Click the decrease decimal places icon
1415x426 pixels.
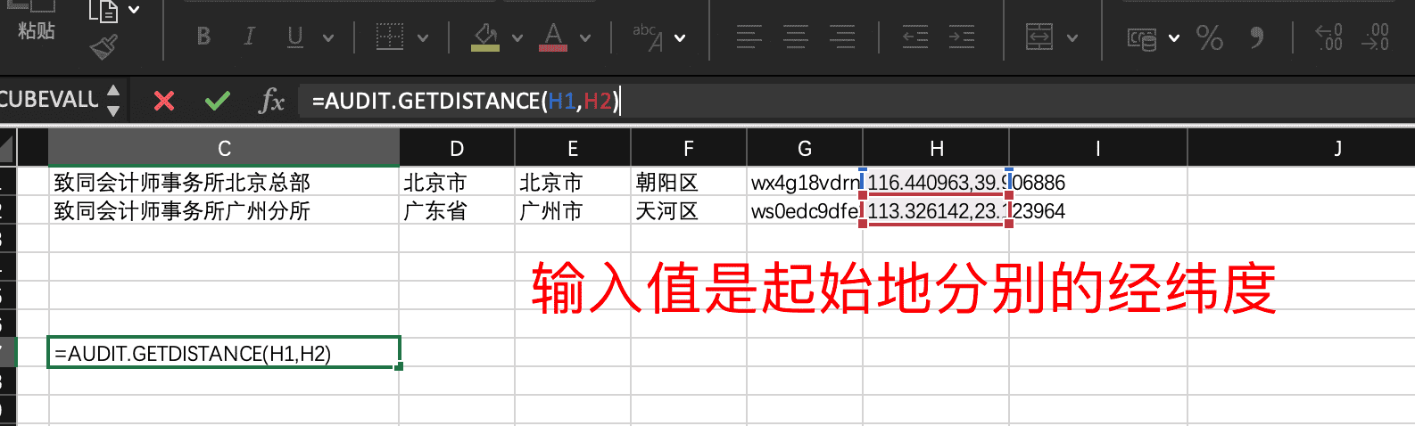[x=1375, y=37]
